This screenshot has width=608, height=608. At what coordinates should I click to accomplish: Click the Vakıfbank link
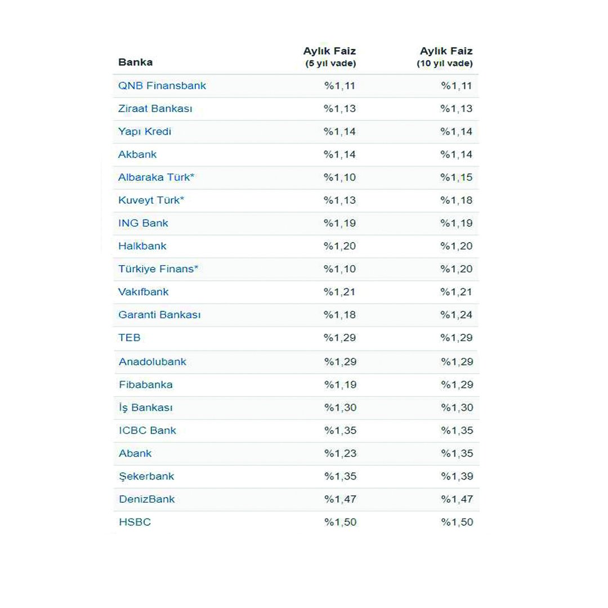(x=144, y=292)
